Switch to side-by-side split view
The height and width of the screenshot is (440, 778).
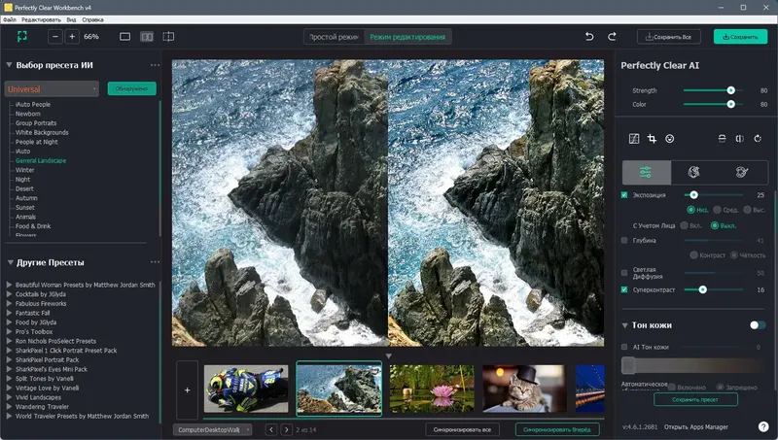pos(147,36)
